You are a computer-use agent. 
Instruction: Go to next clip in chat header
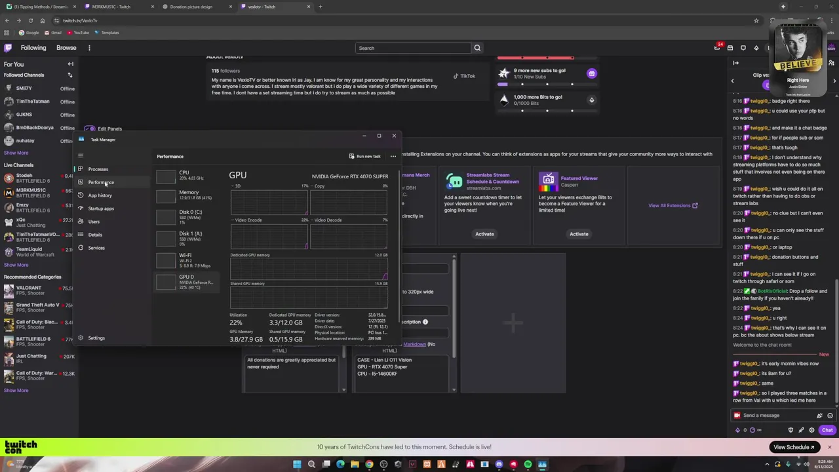[x=834, y=81]
